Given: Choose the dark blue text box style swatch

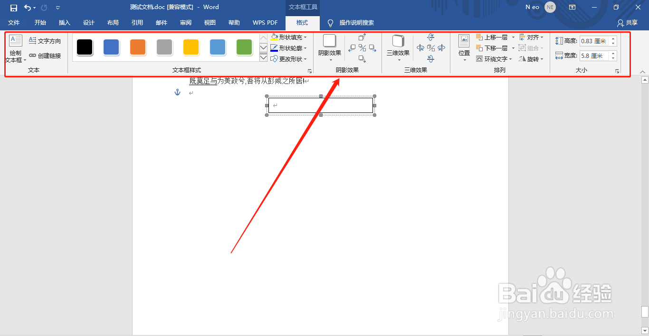Looking at the screenshot, I should point(111,47).
